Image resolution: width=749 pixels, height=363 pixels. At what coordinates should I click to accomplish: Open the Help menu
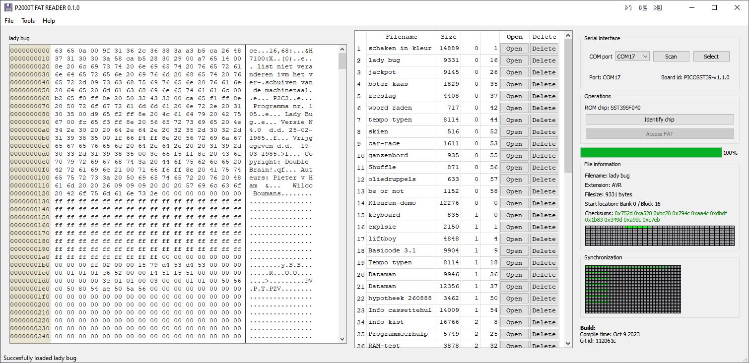[49, 21]
